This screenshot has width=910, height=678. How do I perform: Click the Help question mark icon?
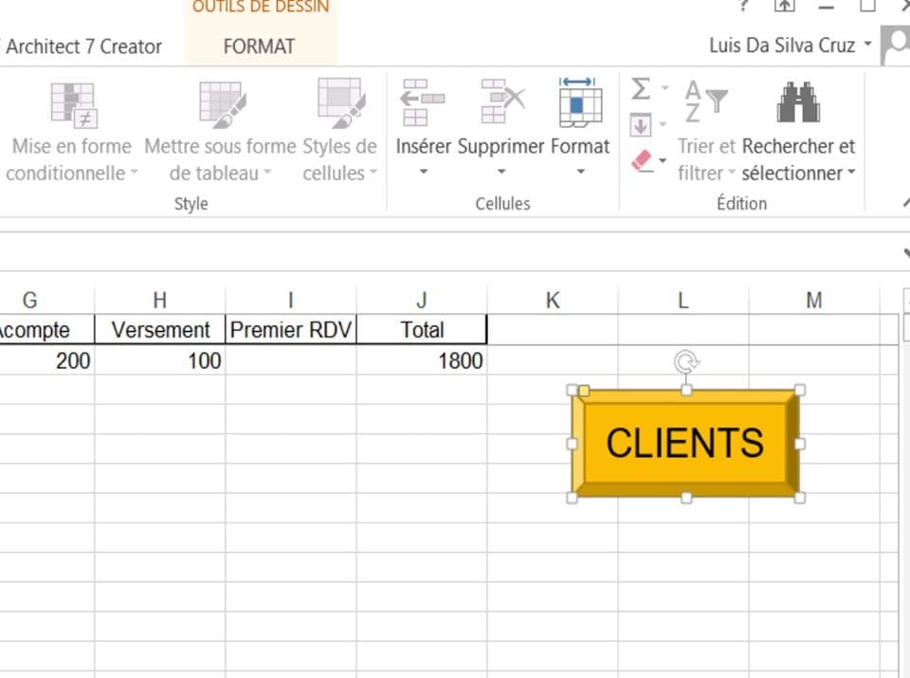click(743, 6)
